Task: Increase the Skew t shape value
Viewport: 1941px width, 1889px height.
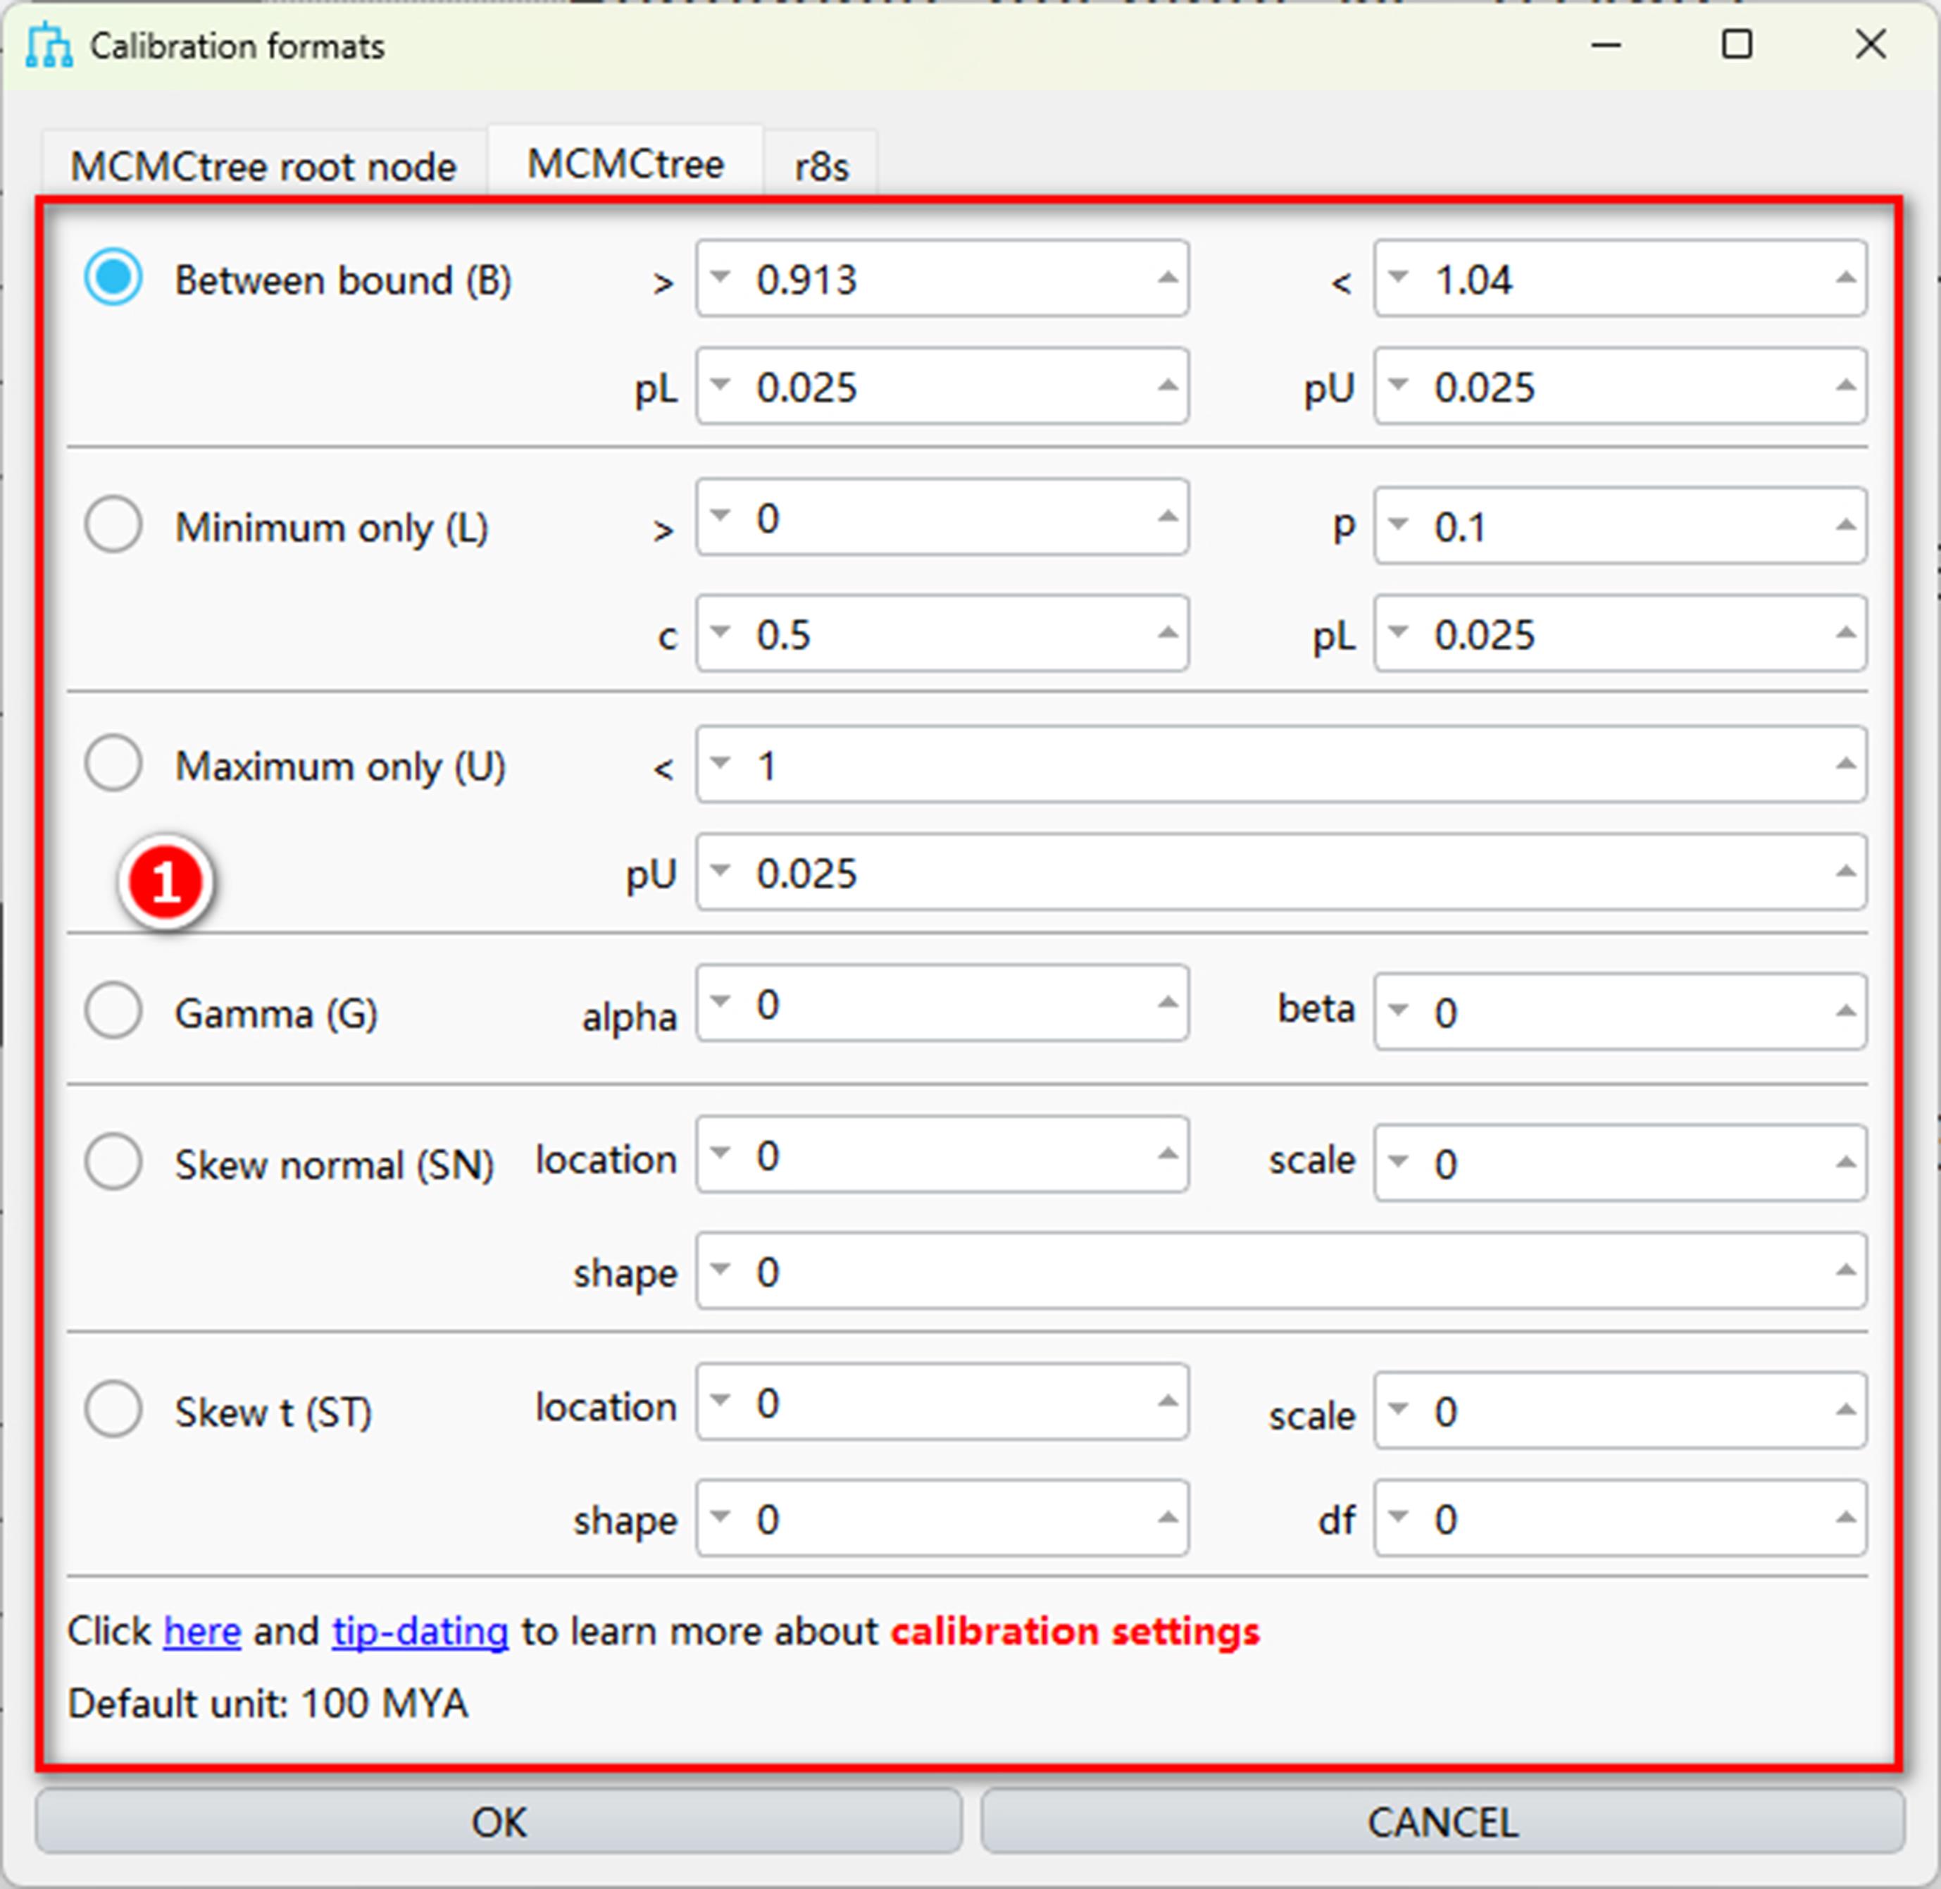Action: click(1168, 1517)
